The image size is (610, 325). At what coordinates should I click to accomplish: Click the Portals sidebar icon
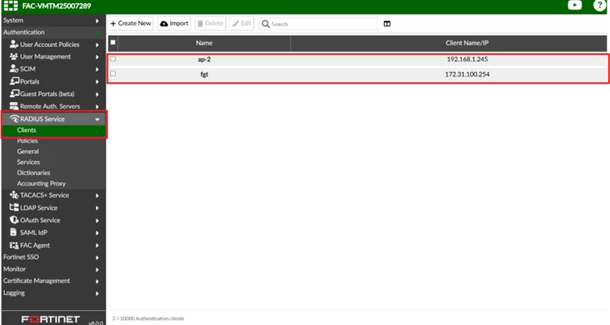(x=14, y=81)
